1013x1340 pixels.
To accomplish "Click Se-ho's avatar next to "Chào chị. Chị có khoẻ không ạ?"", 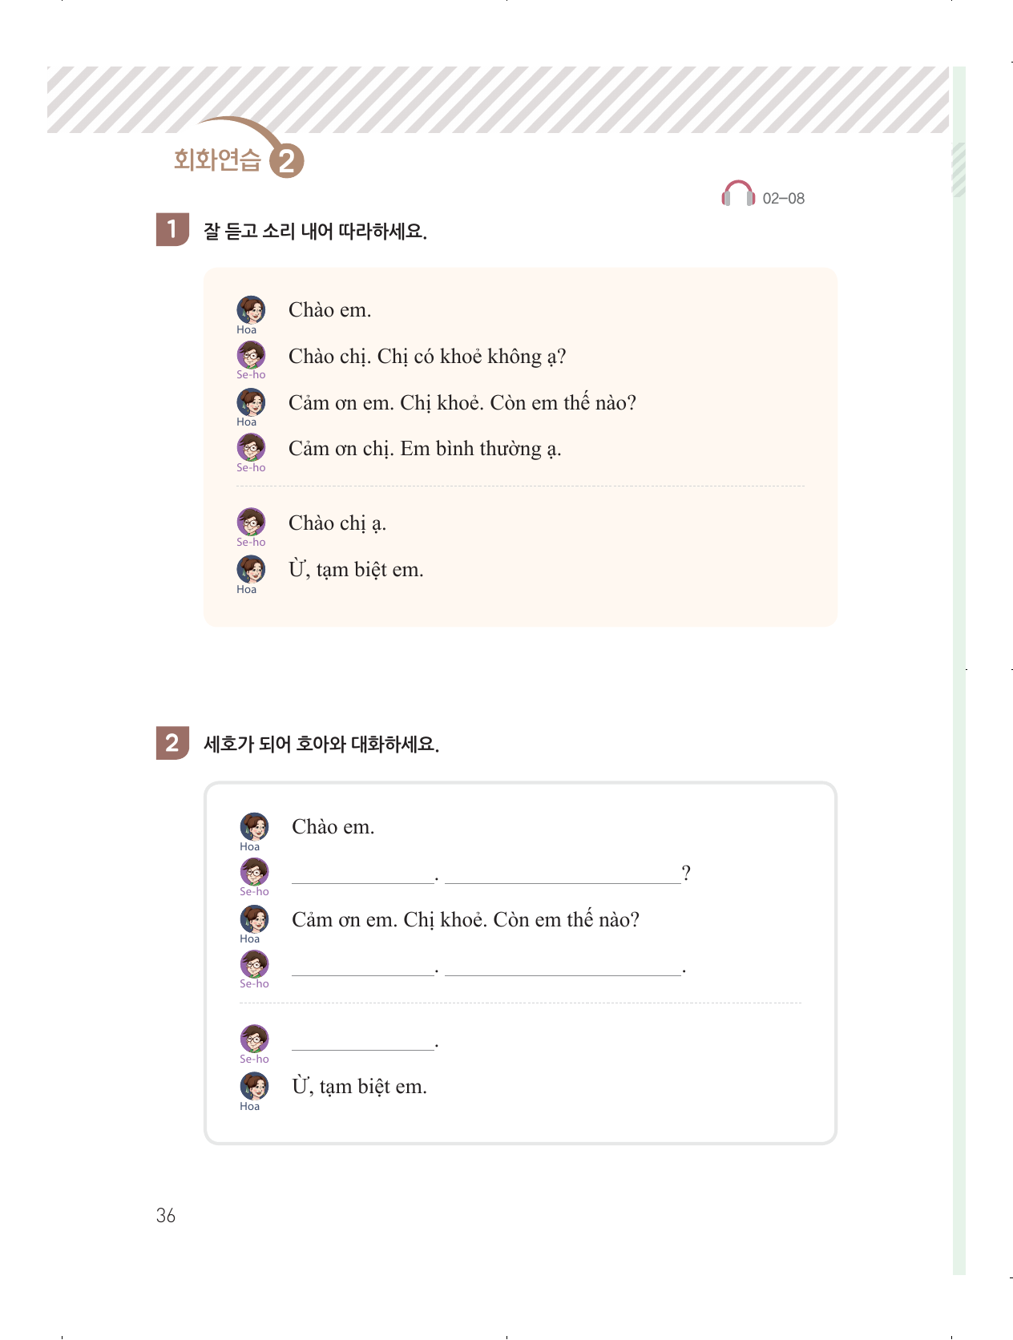I will [251, 355].
